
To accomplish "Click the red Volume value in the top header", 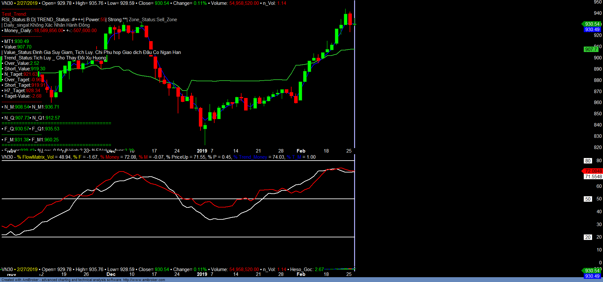I will point(244,3).
